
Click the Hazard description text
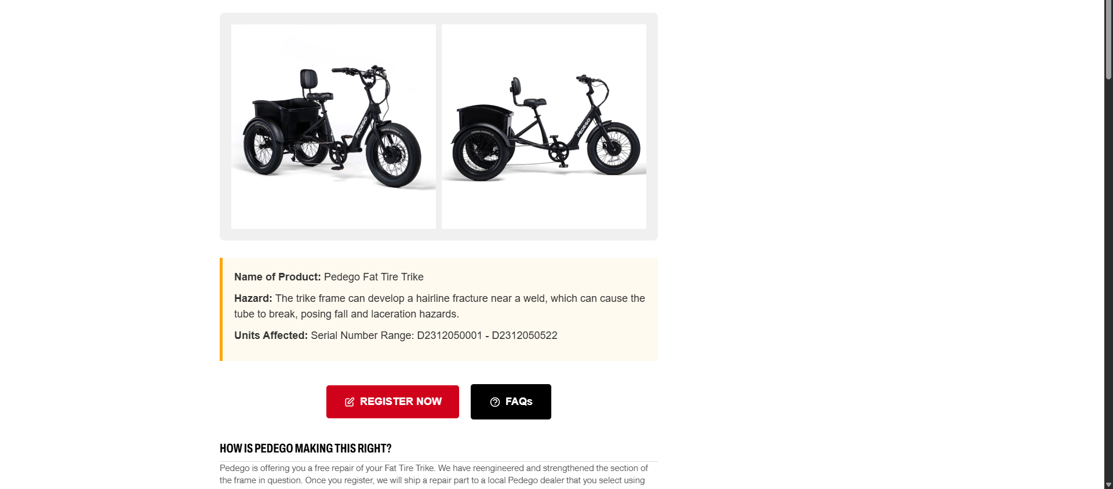pos(439,306)
